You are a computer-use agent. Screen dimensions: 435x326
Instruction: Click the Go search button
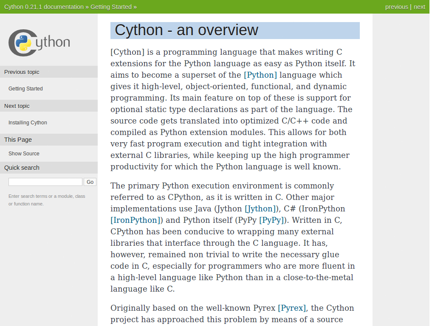click(90, 182)
